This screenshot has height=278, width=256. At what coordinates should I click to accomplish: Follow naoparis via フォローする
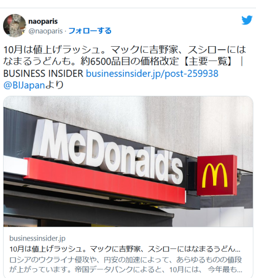(90, 31)
